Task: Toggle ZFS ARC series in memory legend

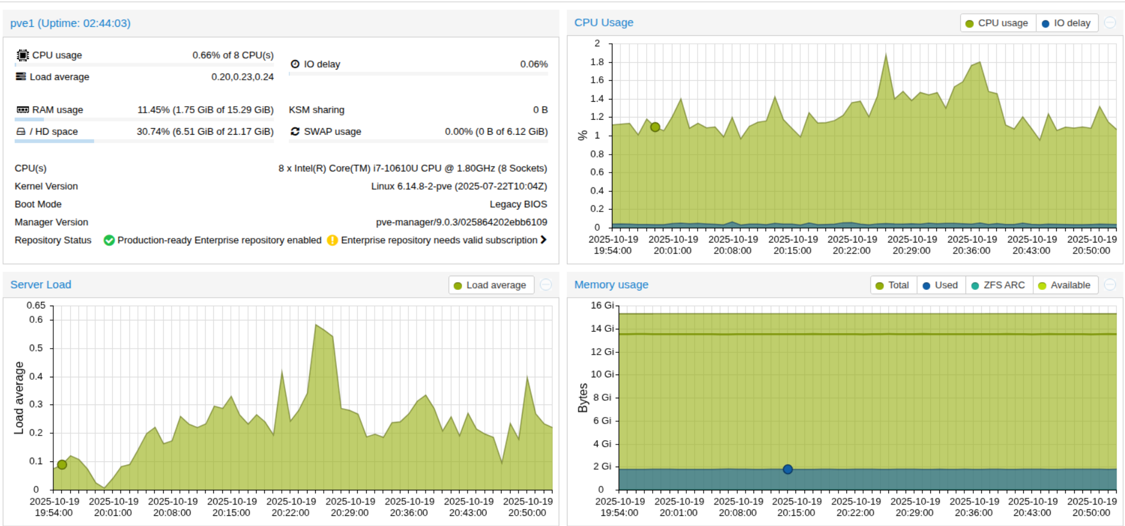Action: point(998,285)
